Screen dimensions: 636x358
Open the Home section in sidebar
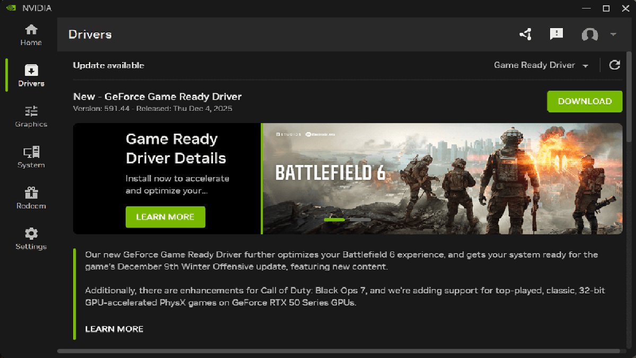31,35
